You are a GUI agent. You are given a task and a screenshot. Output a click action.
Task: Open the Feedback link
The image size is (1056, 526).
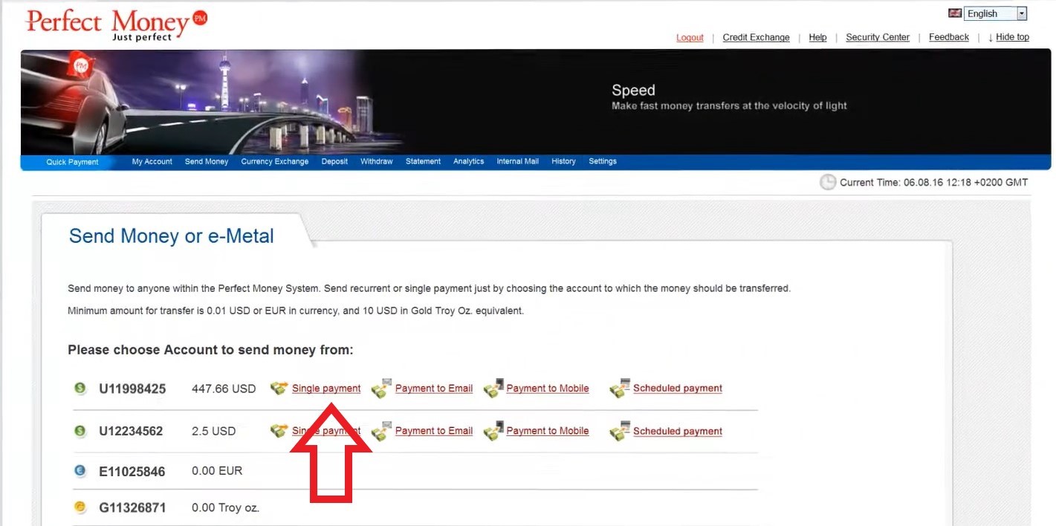tap(949, 37)
